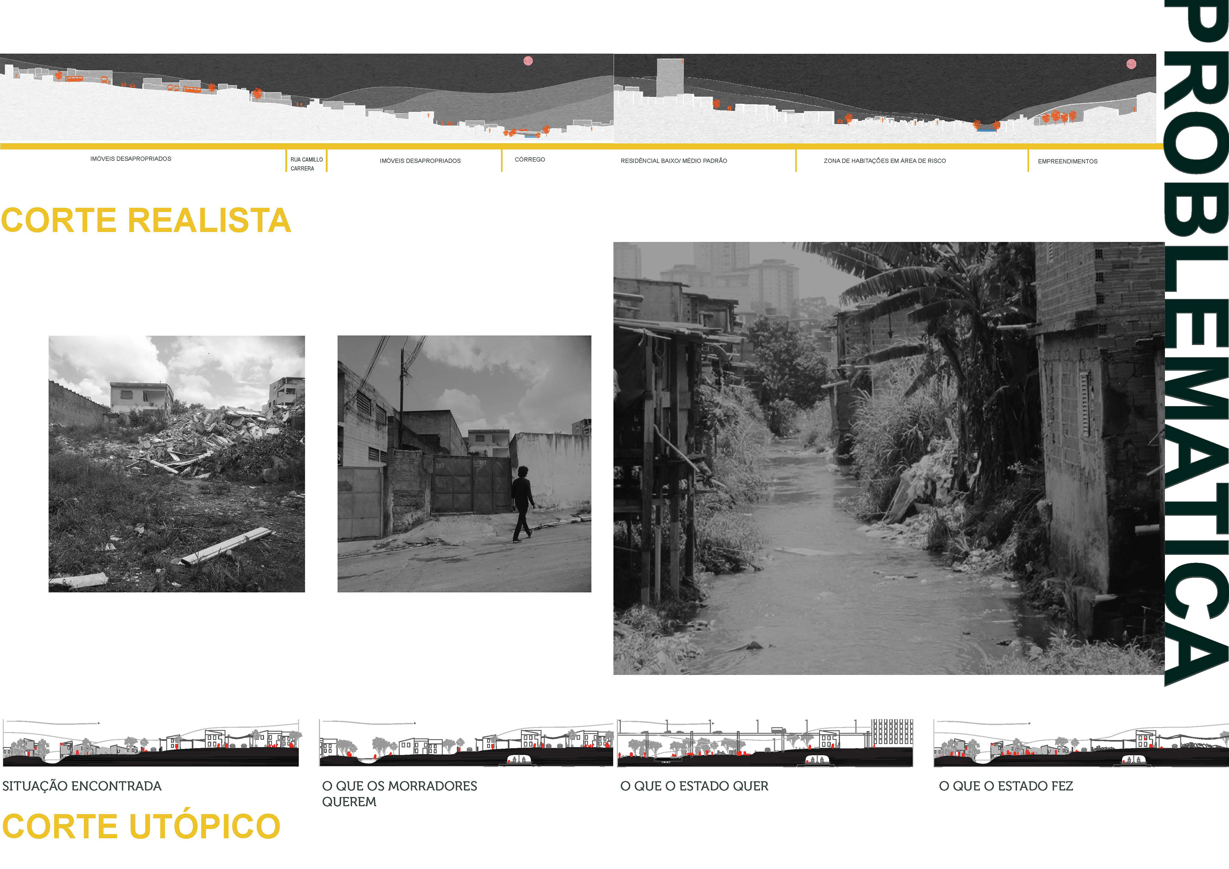Viewport: 1229px width, 869px height.
Task: Click the section drawing above O QUE O ESTADO QUER
Action: (x=765, y=743)
